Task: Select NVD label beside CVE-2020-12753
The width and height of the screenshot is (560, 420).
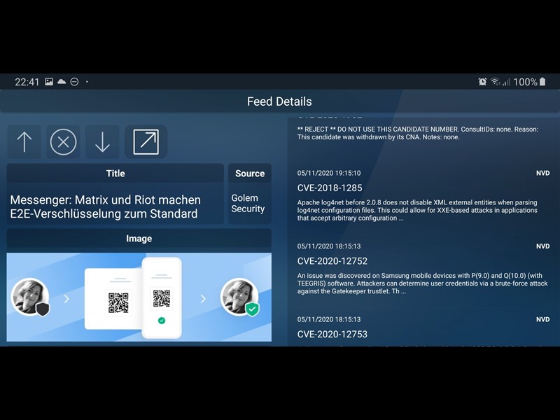Action: click(x=543, y=320)
